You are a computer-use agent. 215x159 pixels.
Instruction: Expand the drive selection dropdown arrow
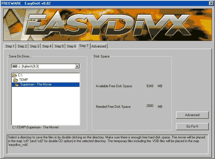point(77,66)
